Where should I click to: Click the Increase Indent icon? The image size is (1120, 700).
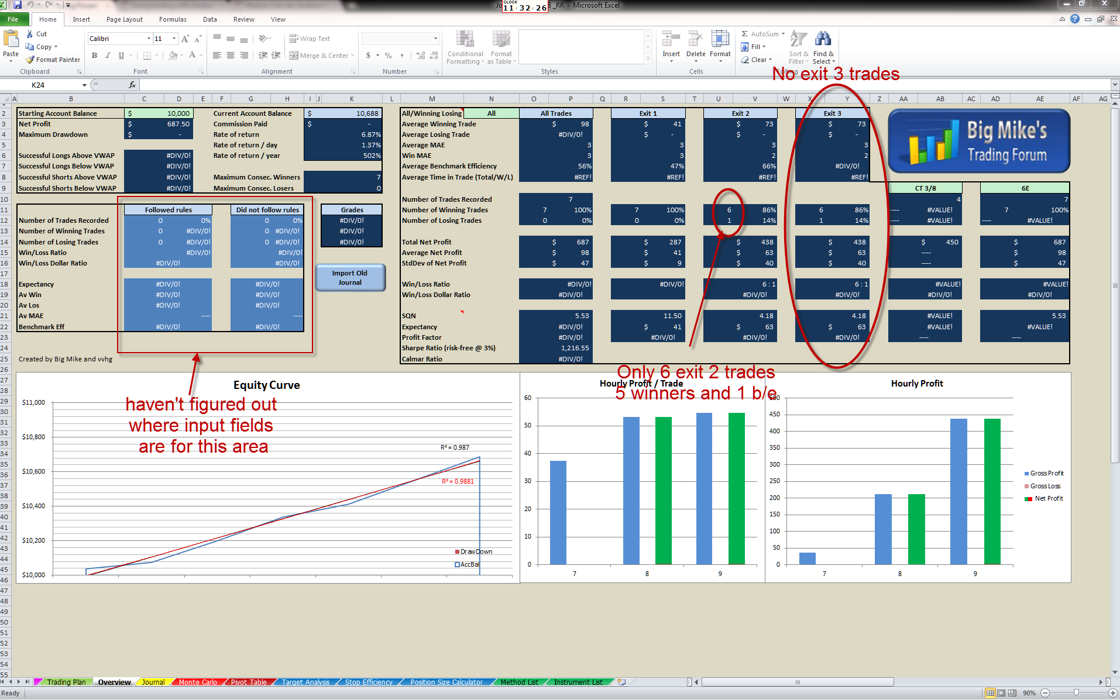[276, 56]
